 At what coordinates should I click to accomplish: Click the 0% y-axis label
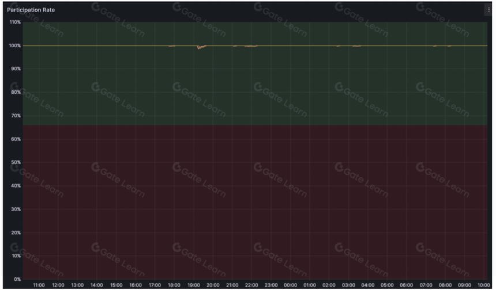point(17,279)
